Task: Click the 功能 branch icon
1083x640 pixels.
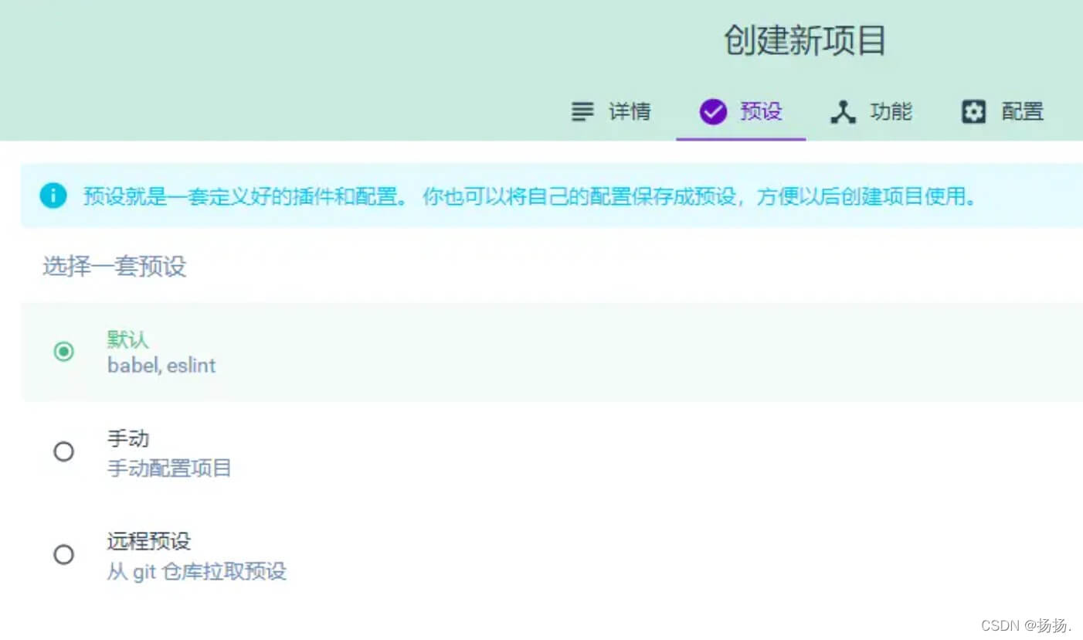Action: tap(843, 113)
